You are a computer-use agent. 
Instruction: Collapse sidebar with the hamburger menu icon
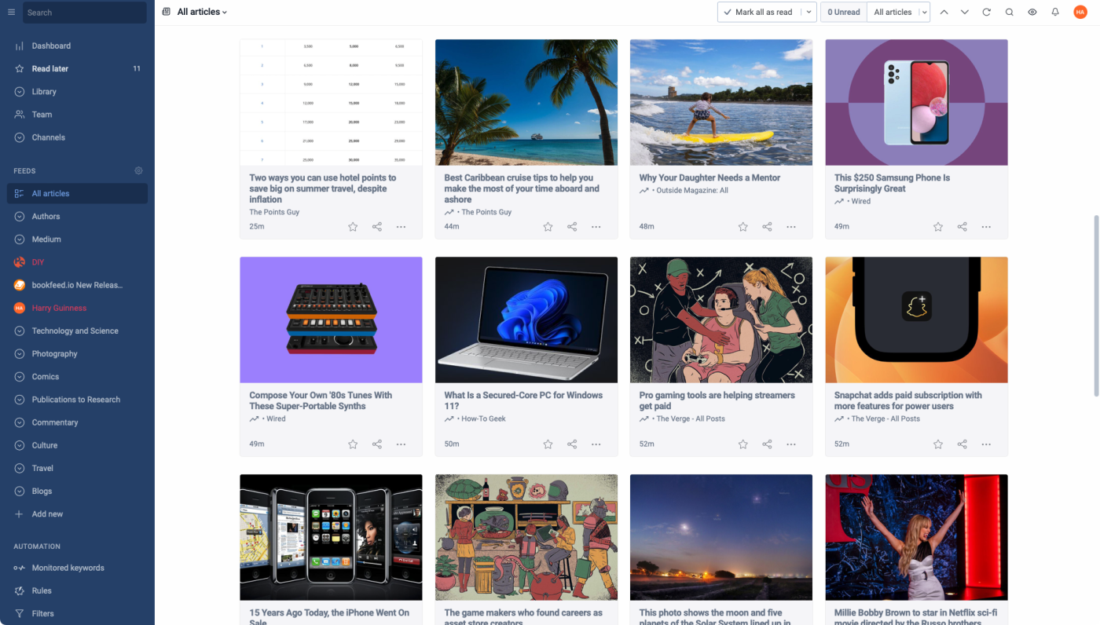coord(11,12)
